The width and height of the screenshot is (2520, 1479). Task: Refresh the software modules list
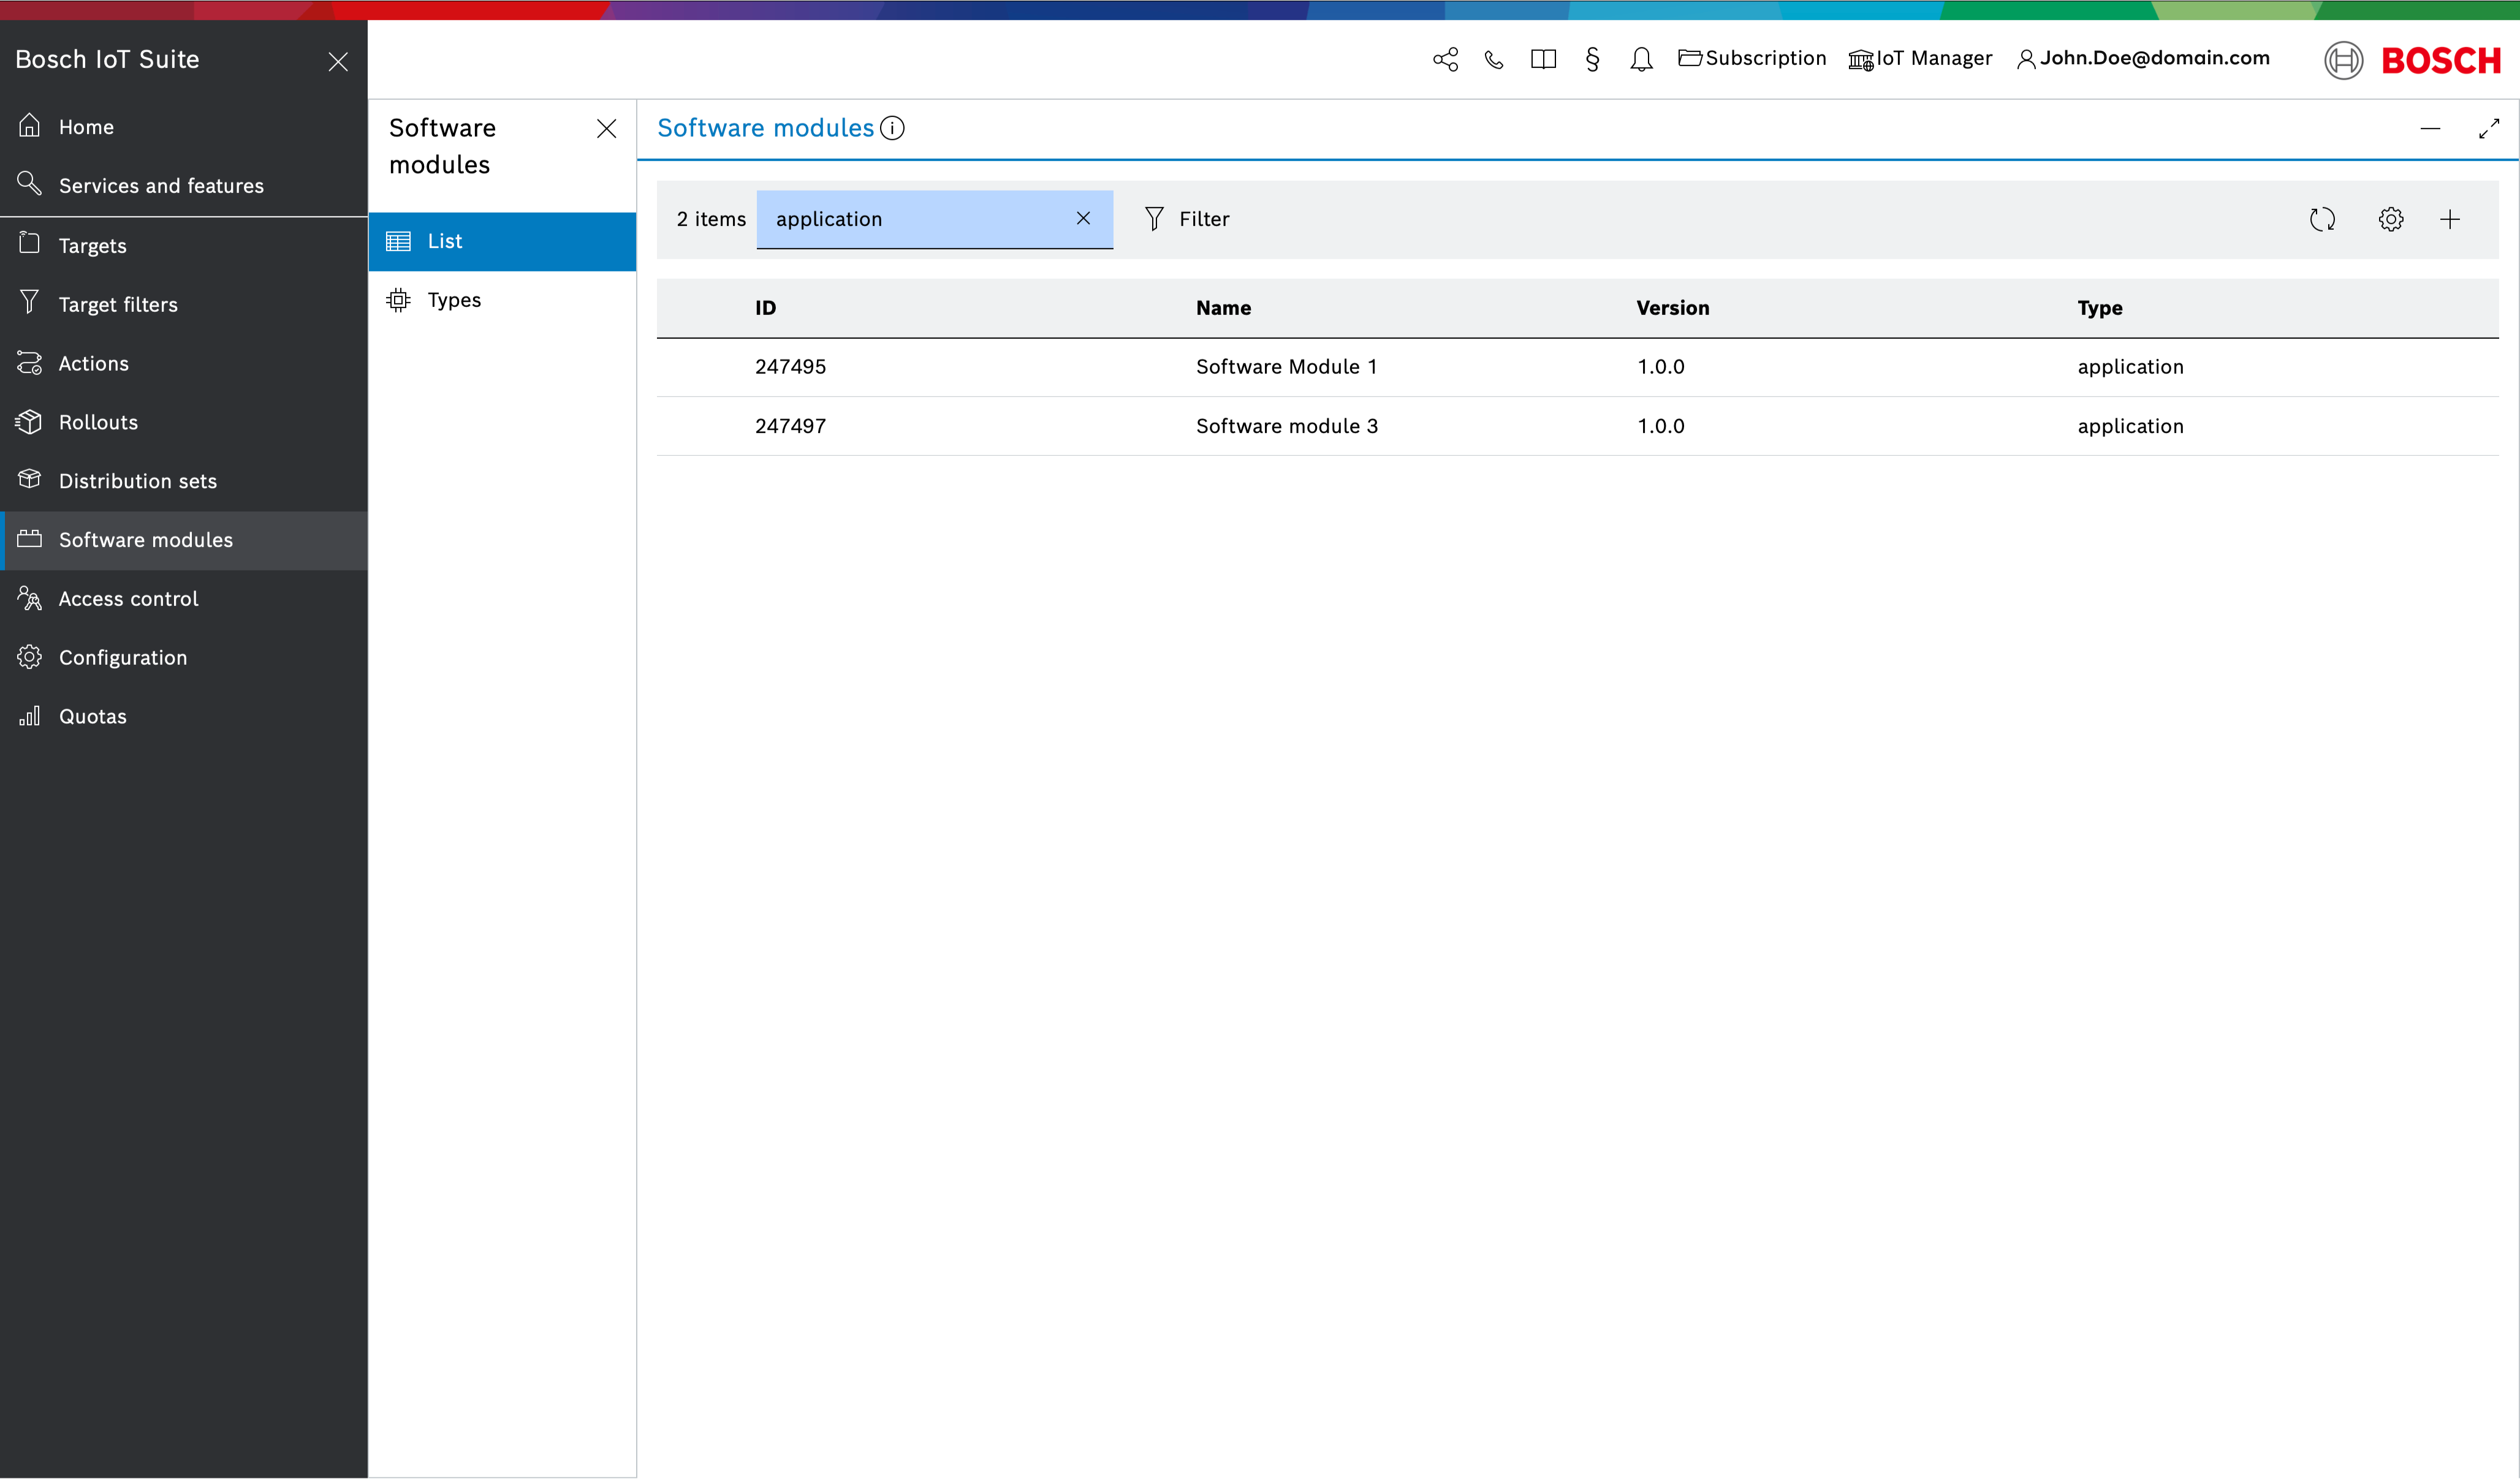click(x=2322, y=219)
